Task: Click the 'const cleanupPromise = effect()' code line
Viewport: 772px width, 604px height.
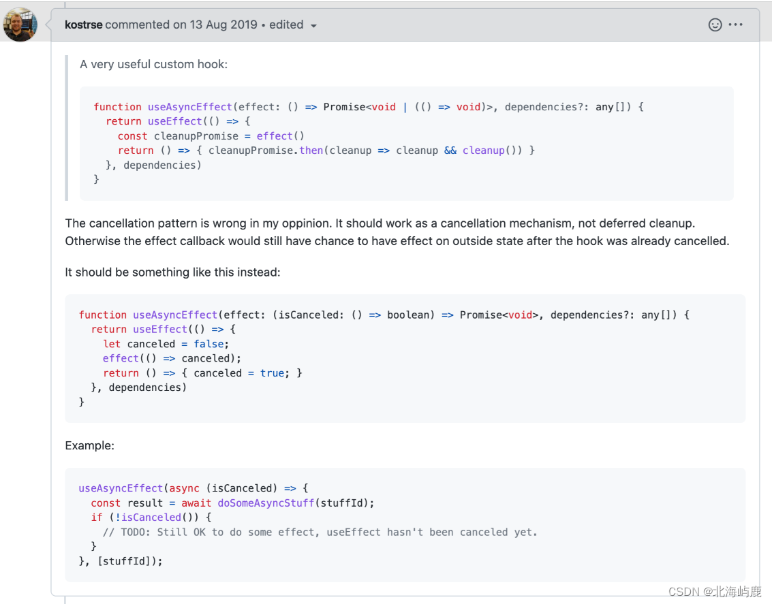Action: coord(211,136)
